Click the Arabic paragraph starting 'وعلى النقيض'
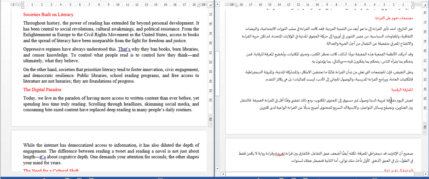429x179 pixels. coord(328,76)
